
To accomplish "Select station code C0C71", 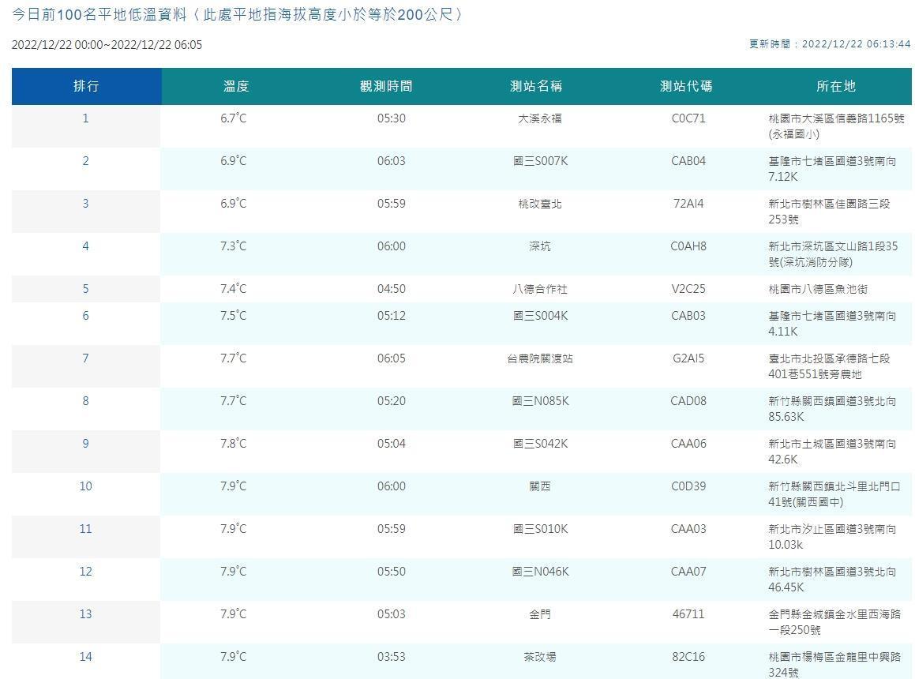I will [x=688, y=118].
